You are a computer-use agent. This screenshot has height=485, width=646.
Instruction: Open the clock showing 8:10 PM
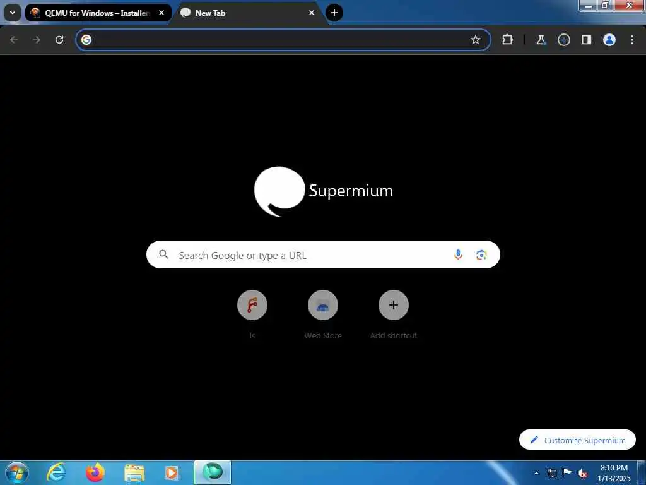[614, 473]
